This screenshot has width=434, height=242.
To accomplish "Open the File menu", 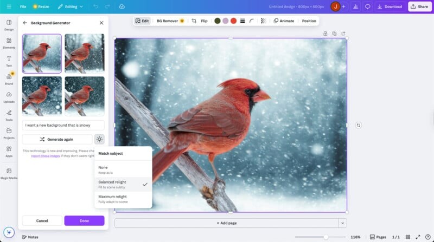I will [x=23, y=6].
